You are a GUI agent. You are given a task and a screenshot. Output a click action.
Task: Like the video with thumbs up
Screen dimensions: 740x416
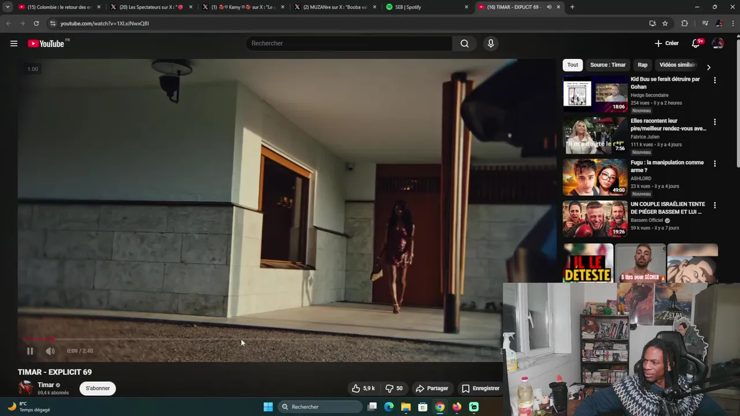point(364,388)
